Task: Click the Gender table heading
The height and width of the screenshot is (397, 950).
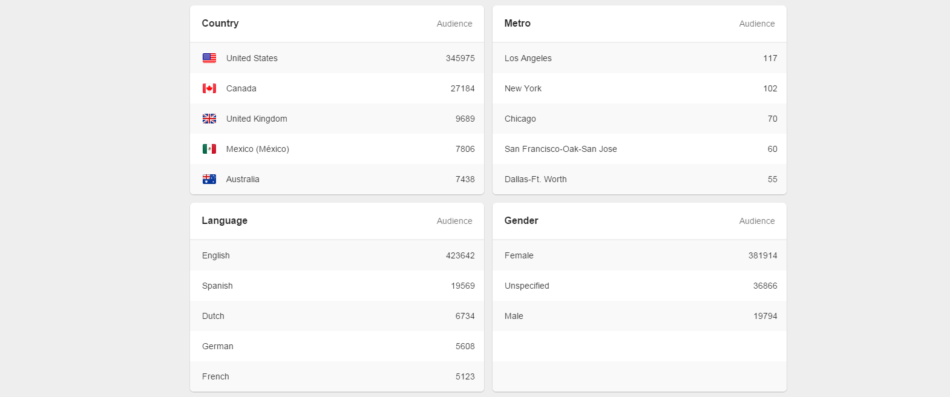Action: coord(521,220)
